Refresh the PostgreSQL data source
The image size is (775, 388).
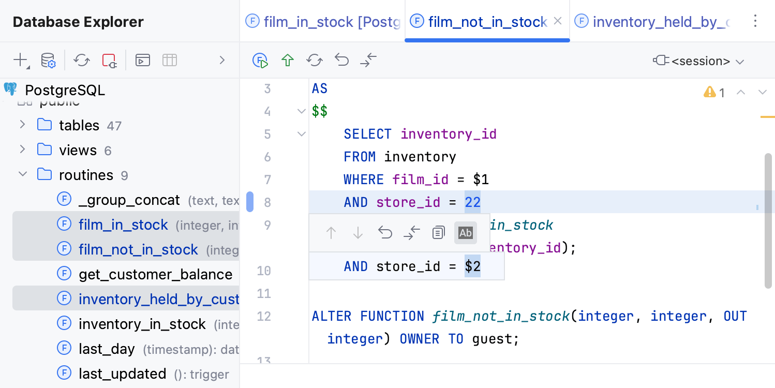click(81, 60)
